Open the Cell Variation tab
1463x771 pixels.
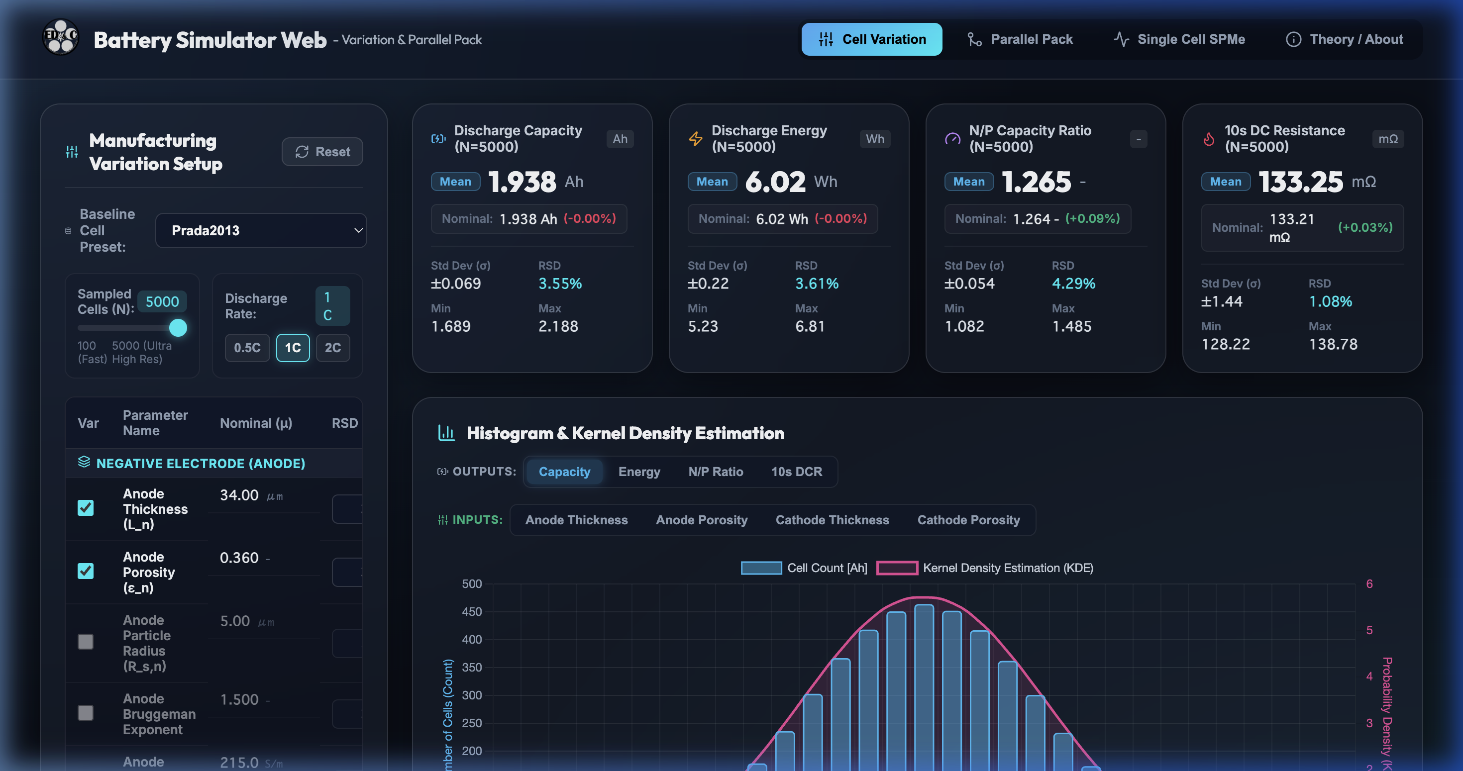pyautogui.click(x=872, y=39)
